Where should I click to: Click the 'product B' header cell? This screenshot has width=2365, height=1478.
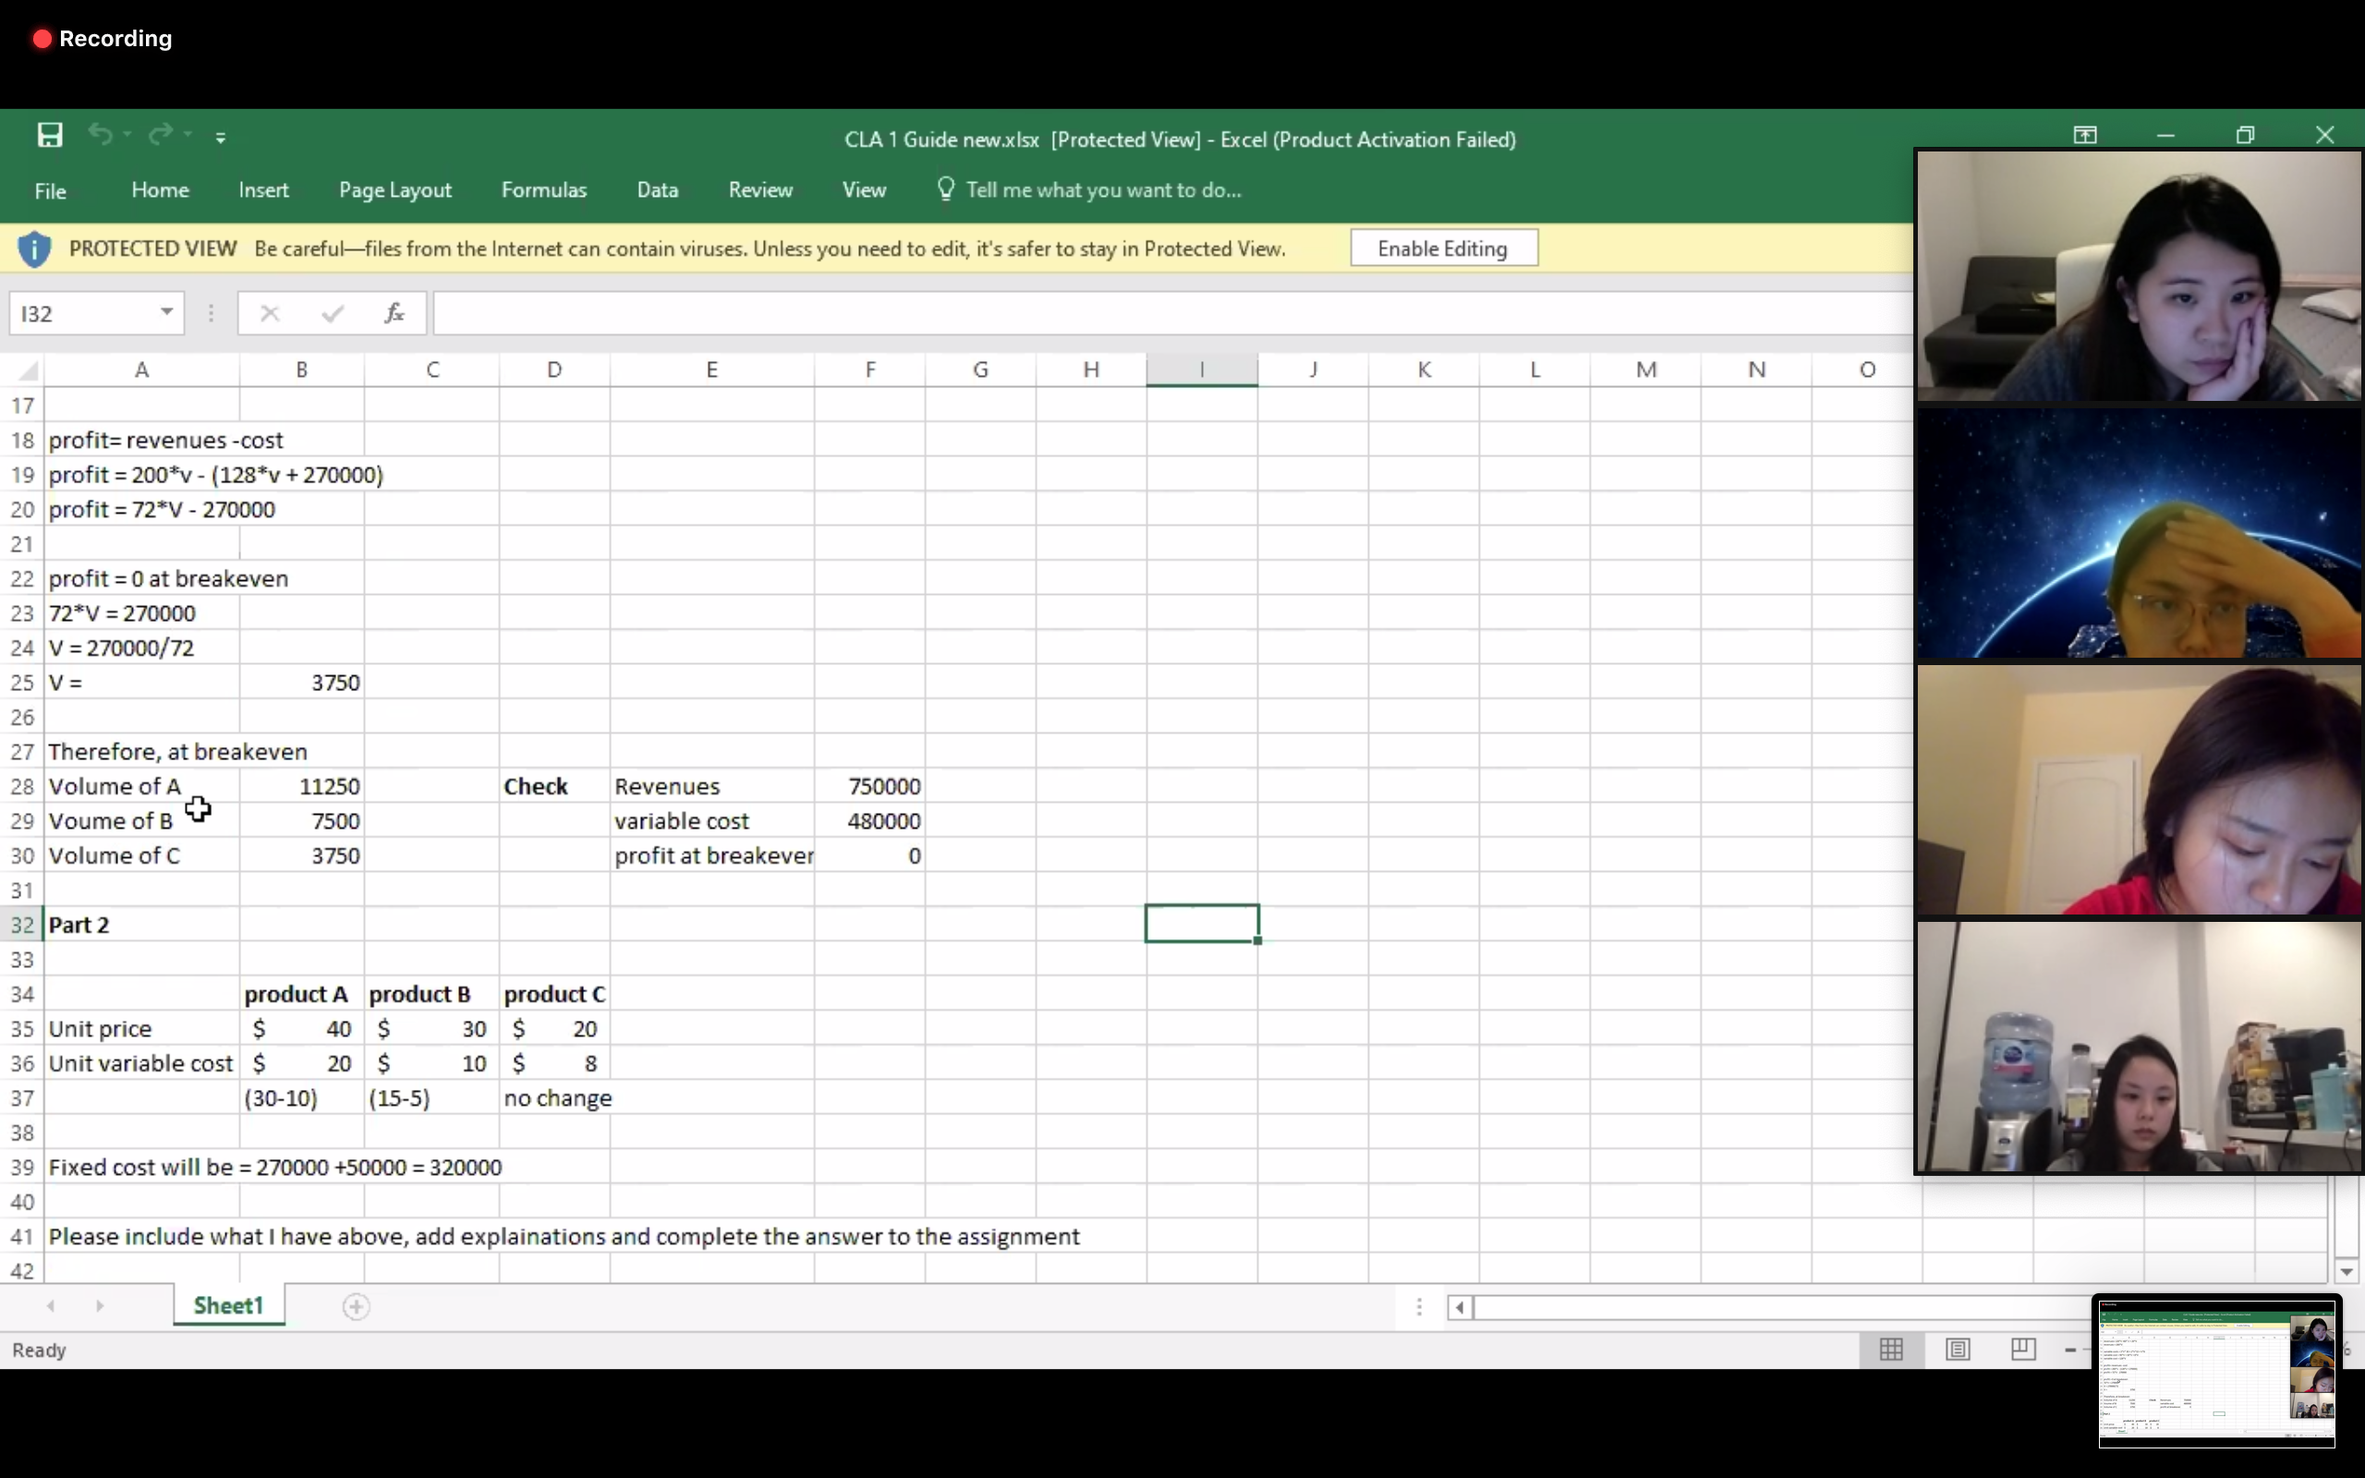(x=431, y=994)
